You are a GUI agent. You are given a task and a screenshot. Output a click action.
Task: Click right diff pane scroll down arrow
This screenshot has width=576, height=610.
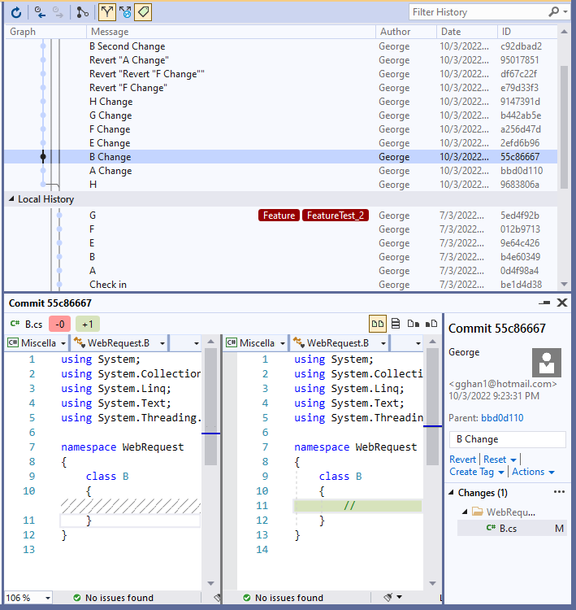(x=432, y=583)
